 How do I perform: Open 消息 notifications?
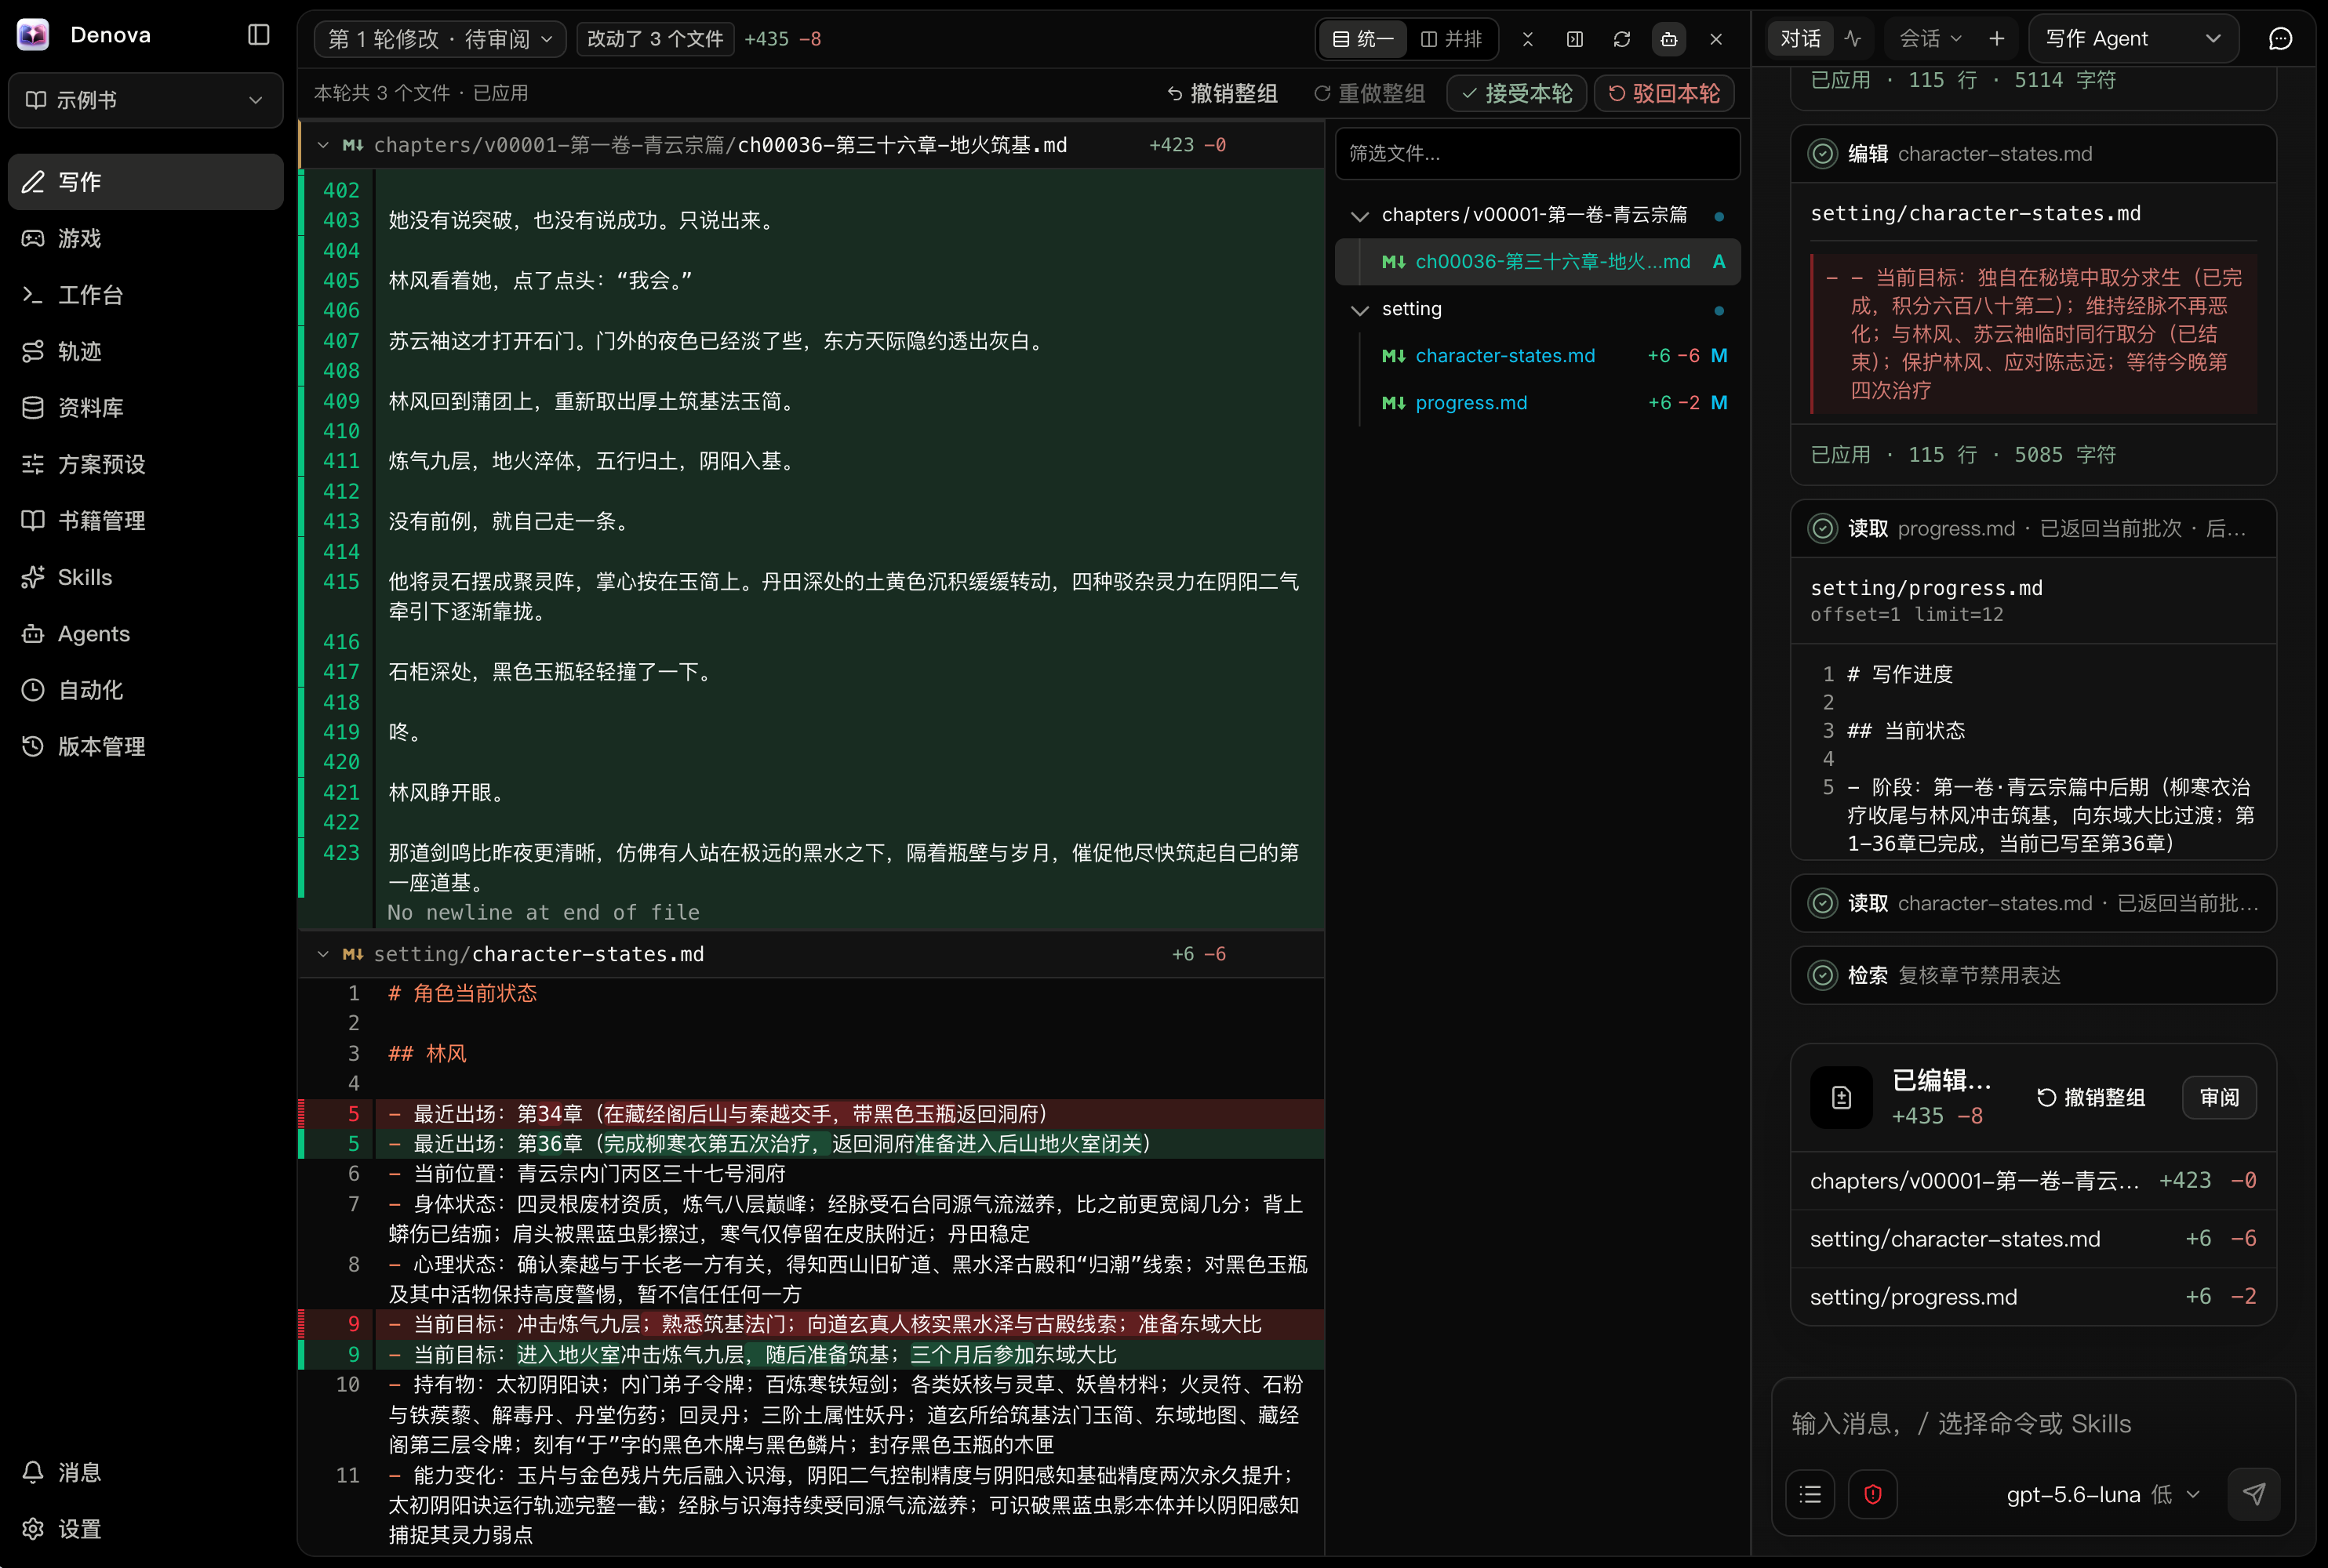tap(145, 1472)
